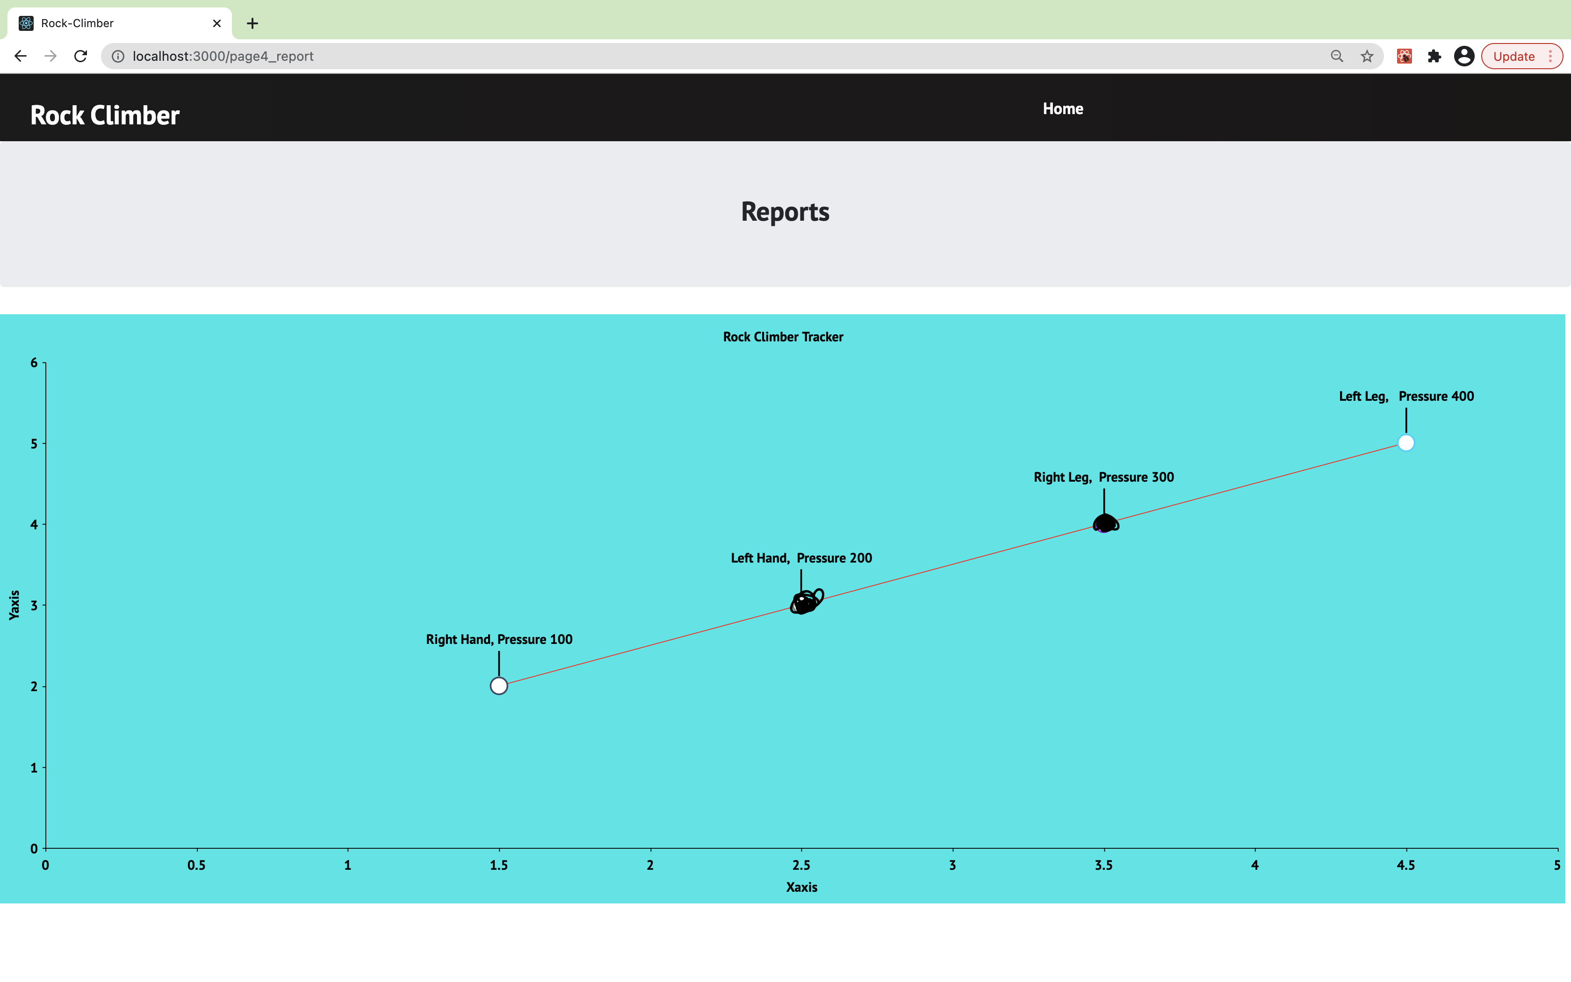Click the Left Leg data point marker
This screenshot has height=982, width=1571.
click(1405, 443)
